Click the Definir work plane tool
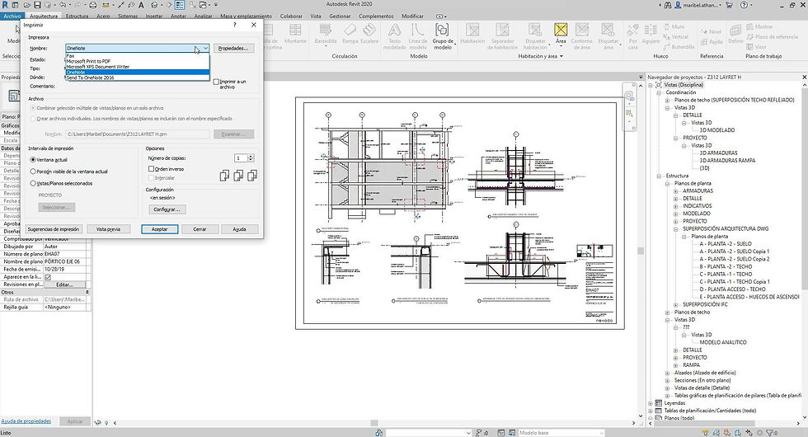The width and height of the screenshot is (808, 437). 735,34
